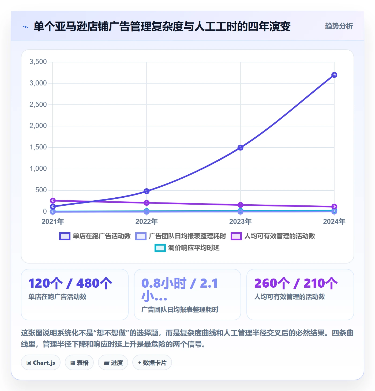375x391 pixels.
Task: Click the 2023年 point on the blue ad campaigns line
Action: (240, 148)
